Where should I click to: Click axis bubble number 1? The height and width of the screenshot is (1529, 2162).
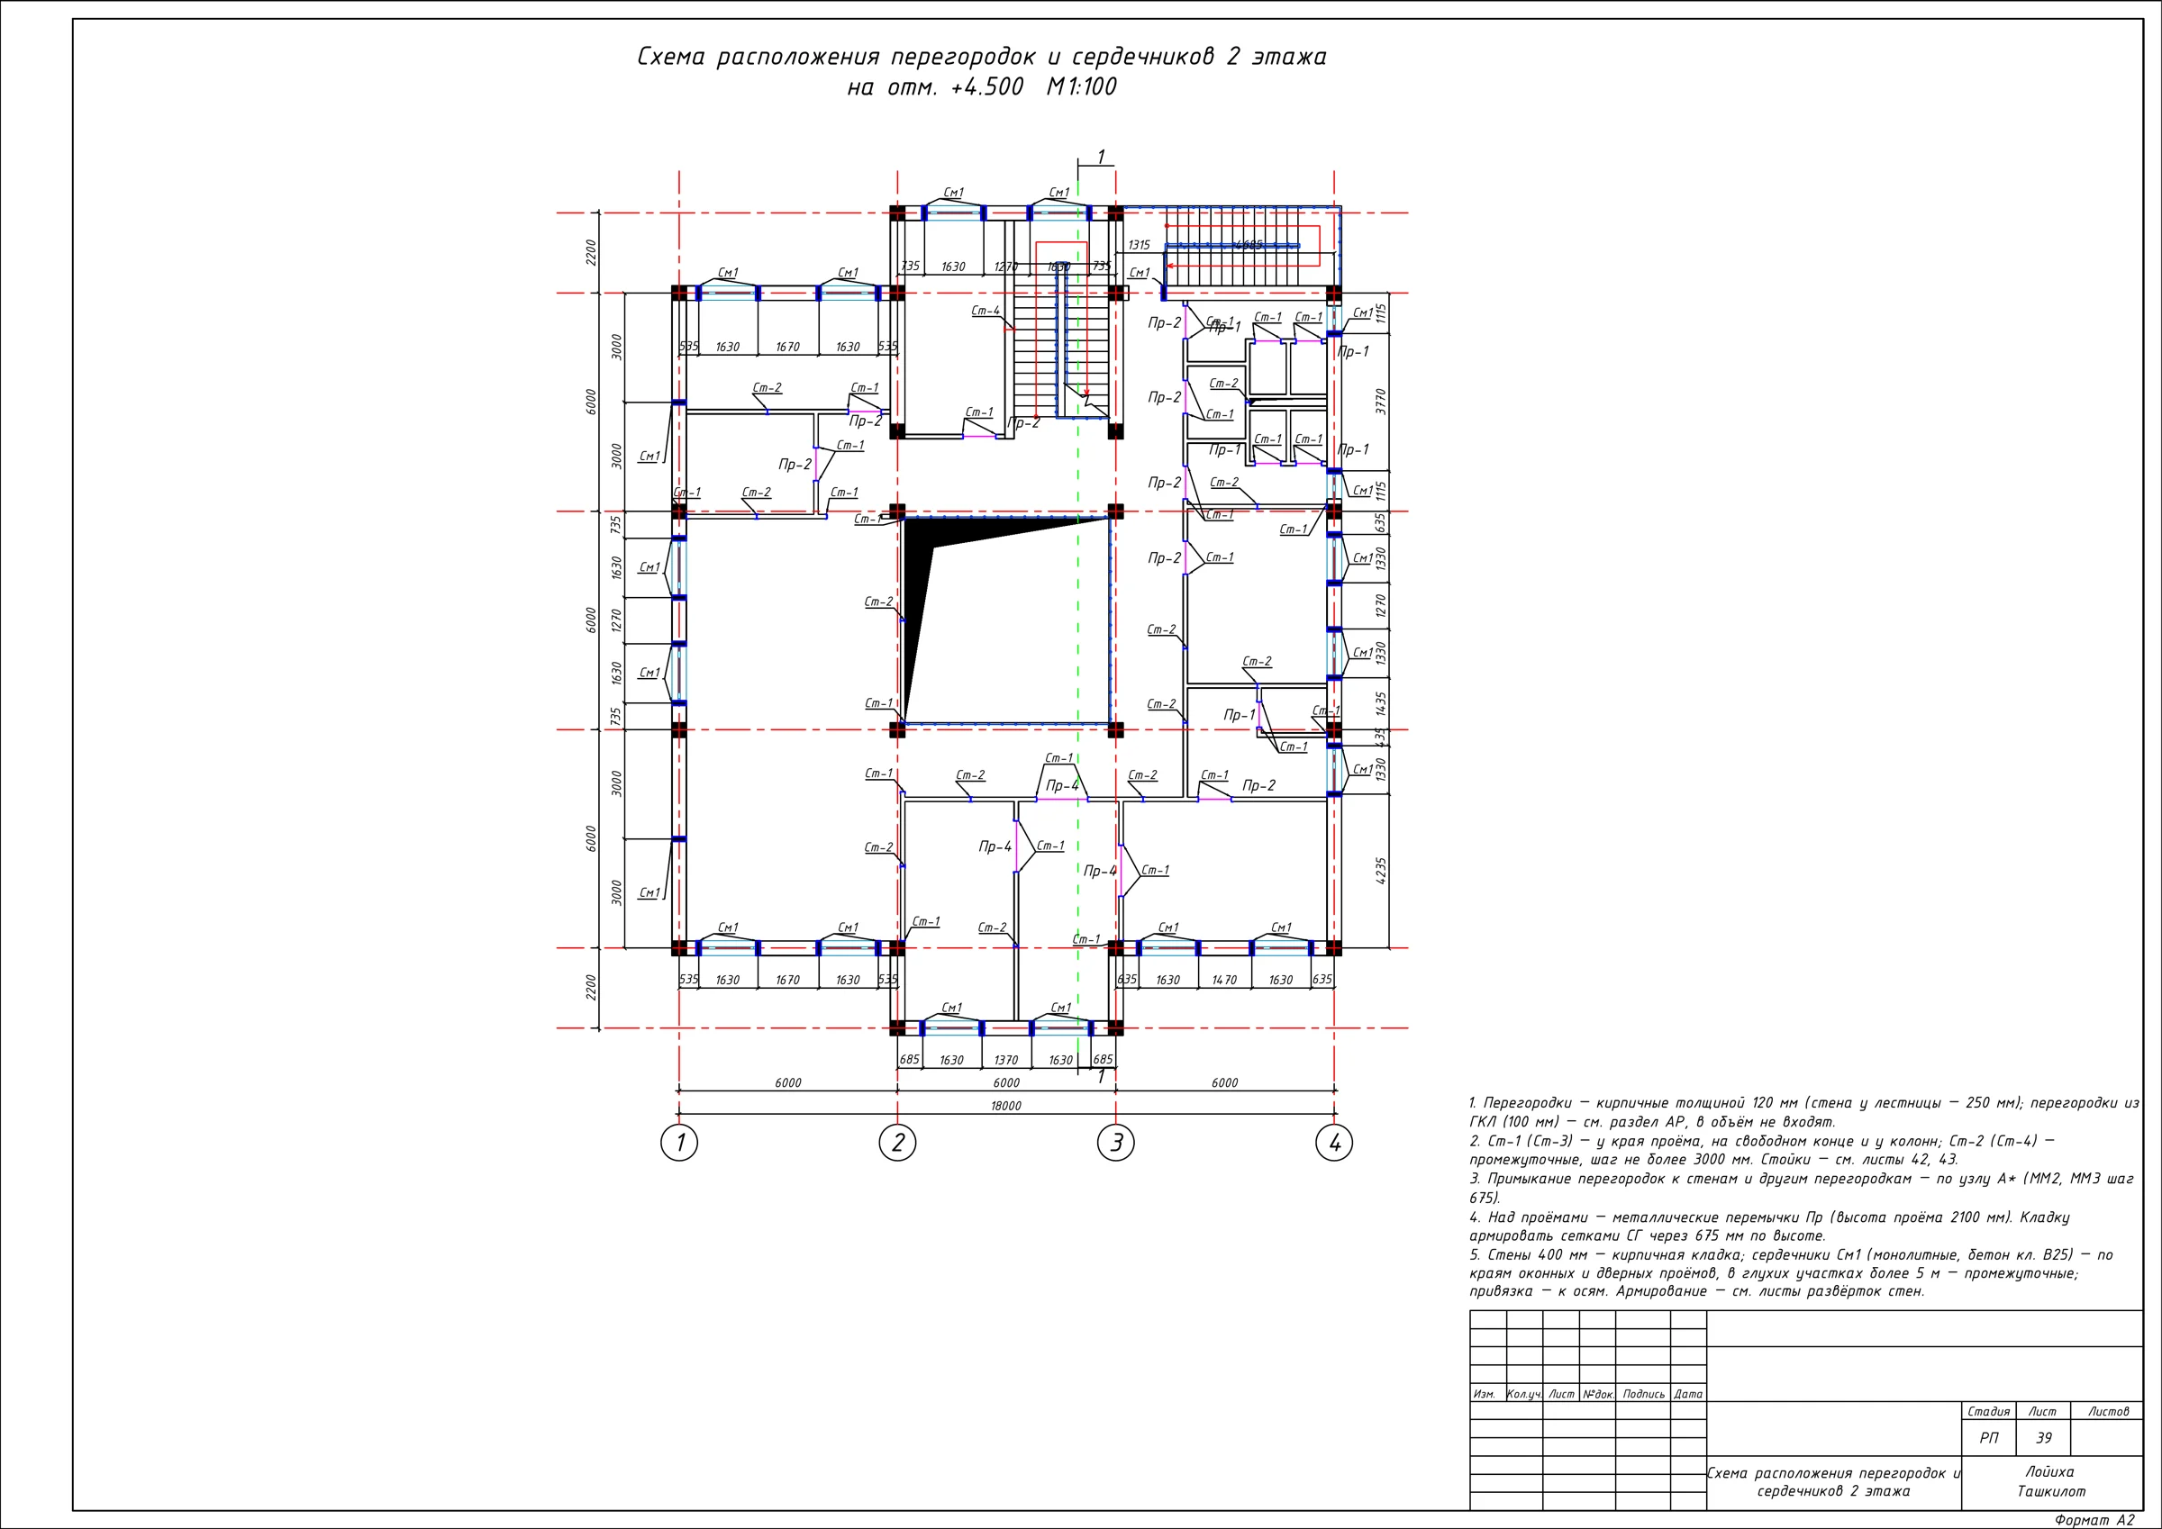679,1143
